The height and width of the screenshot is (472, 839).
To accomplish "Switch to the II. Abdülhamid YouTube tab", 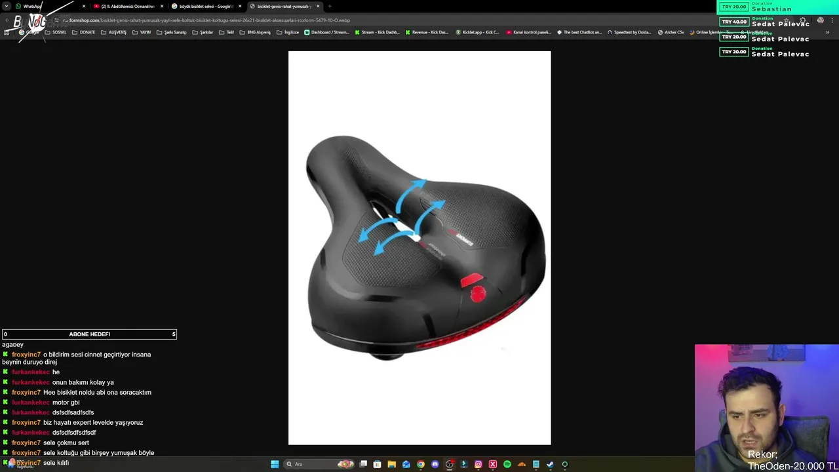I will [128, 6].
